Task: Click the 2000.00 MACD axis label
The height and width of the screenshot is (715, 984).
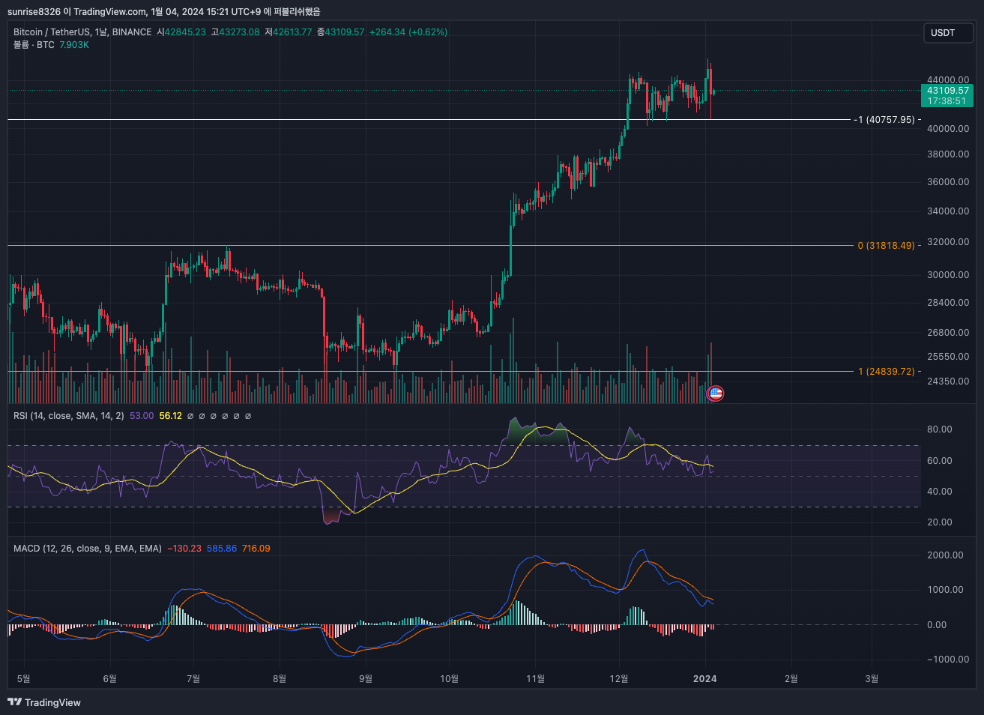Action: point(946,555)
